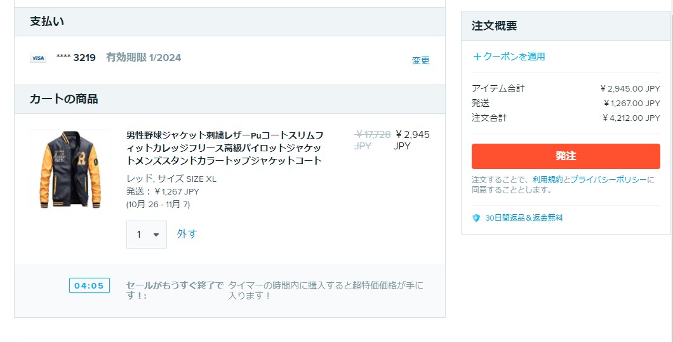Click the セールがもうすぐ終了です sale notice
The height and width of the screenshot is (342, 673).
tap(175, 291)
